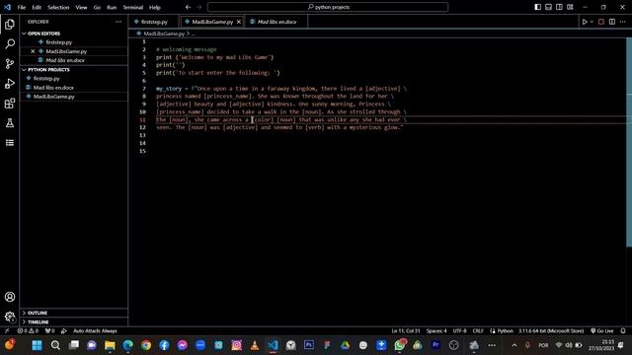
Task: Open editor More Actions ellipsis menu
Action: coord(623,22)
